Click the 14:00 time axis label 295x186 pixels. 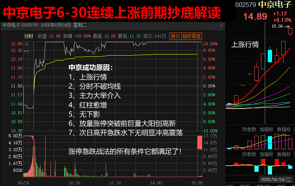point(156,183)
